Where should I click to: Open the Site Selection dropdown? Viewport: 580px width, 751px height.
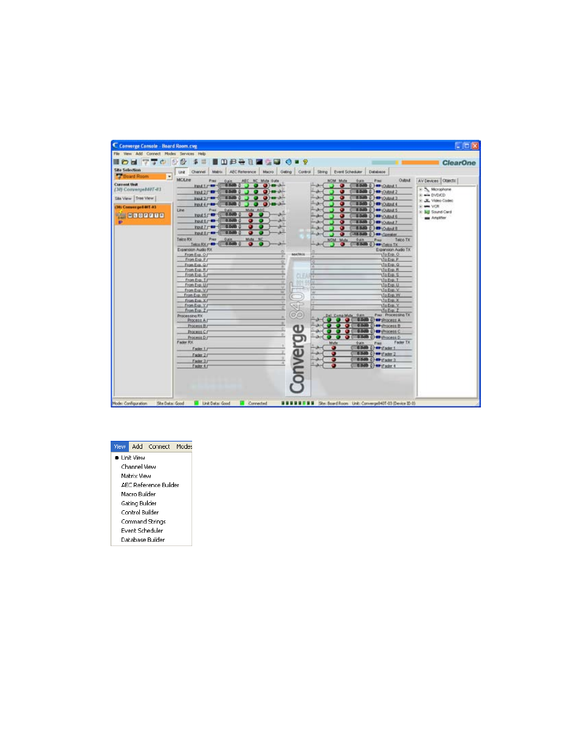(x=169, y=176)
